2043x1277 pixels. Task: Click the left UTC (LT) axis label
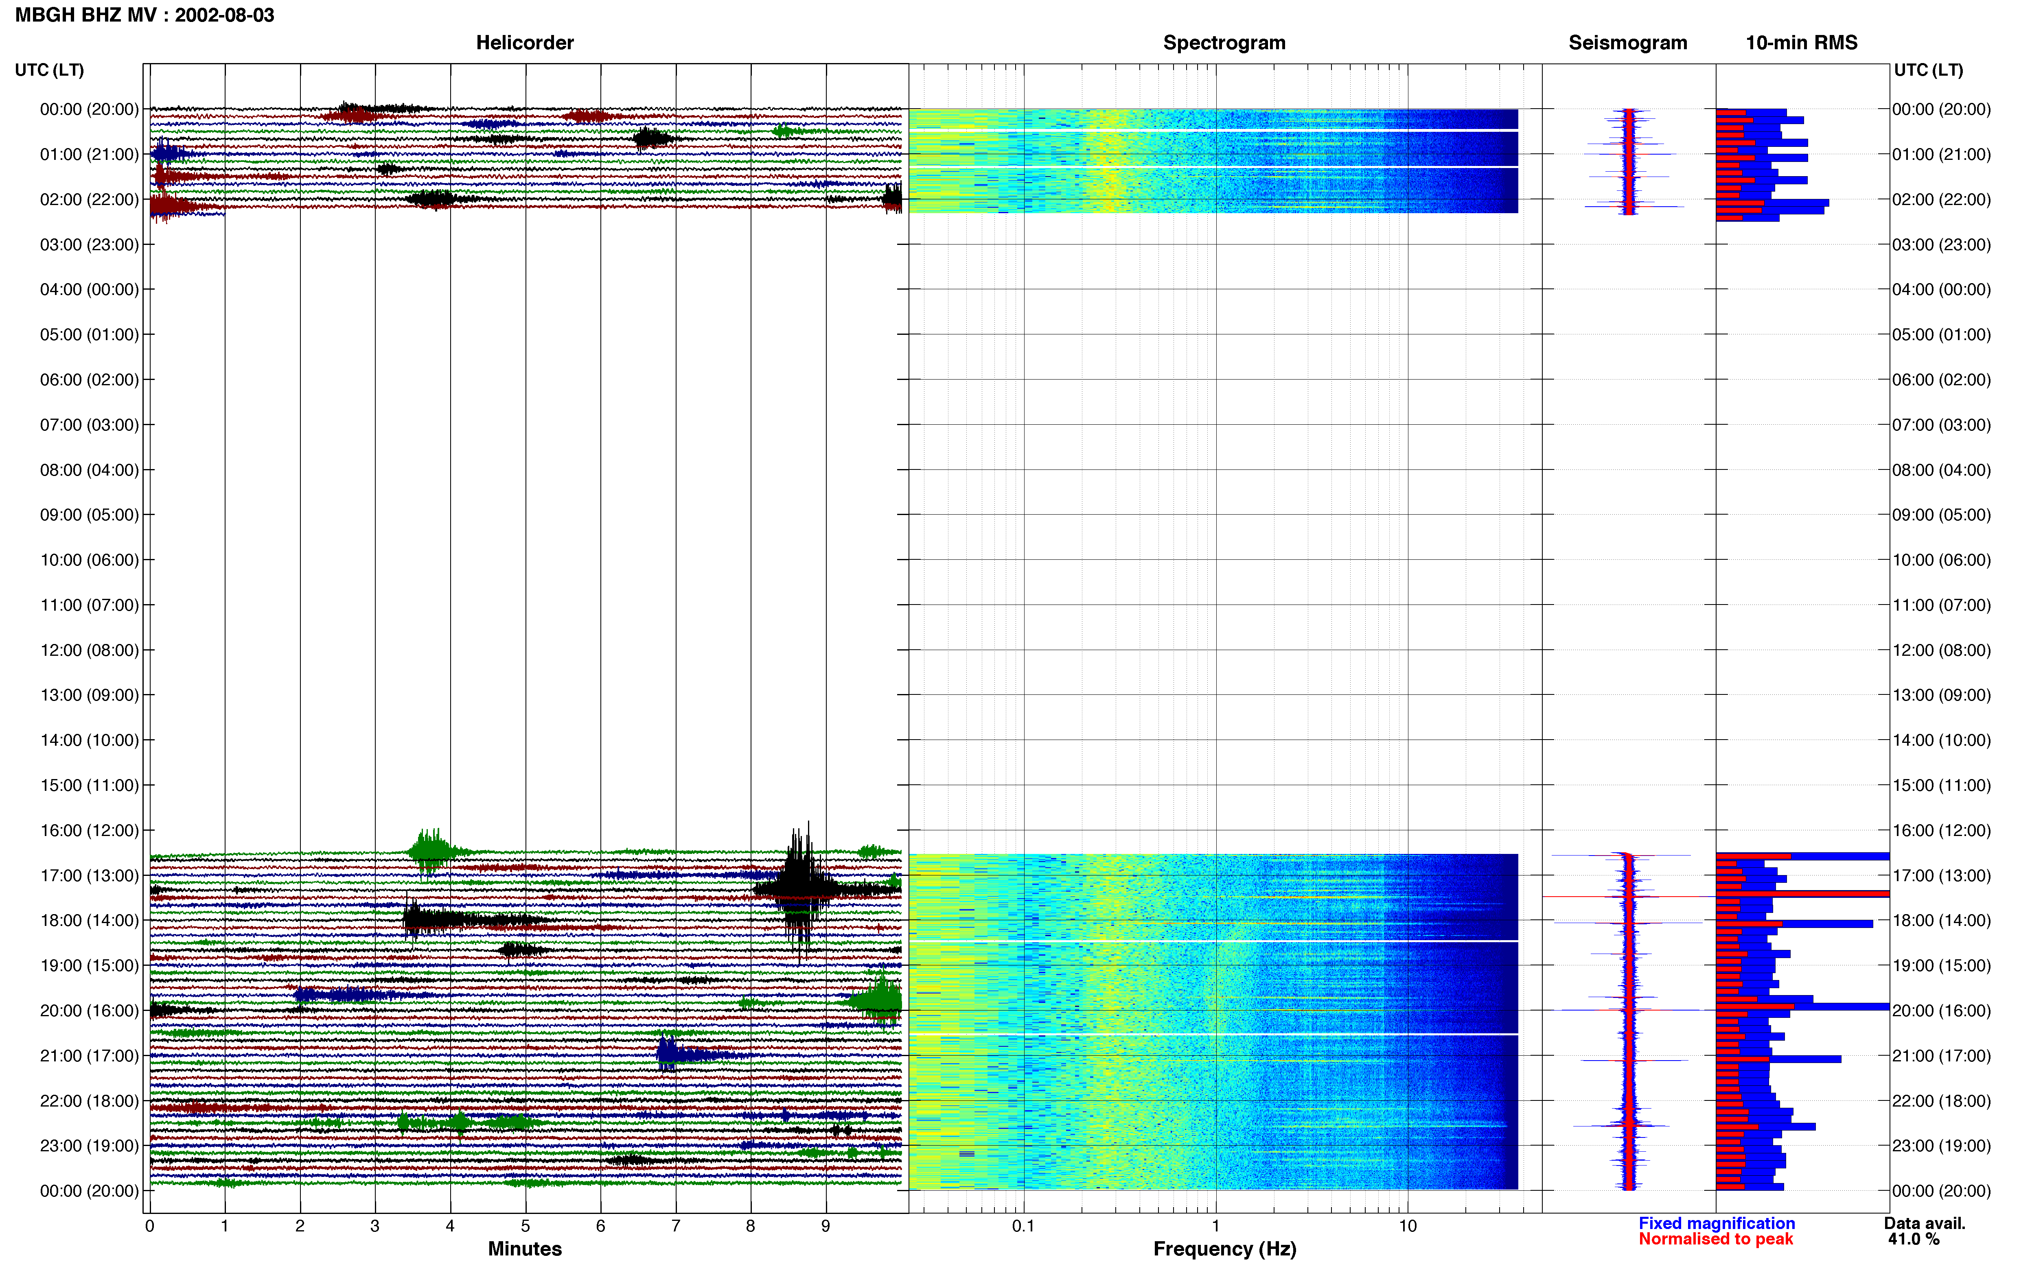(x=49, y=70)
